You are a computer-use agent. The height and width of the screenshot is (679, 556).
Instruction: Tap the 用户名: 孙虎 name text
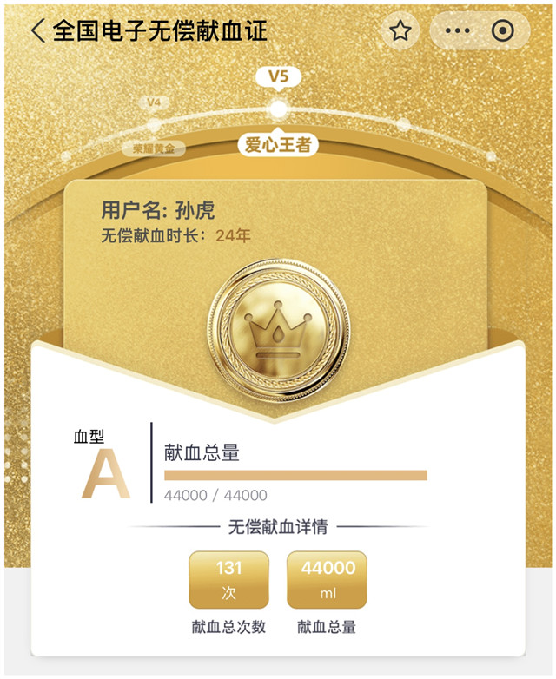pos(158,211)
